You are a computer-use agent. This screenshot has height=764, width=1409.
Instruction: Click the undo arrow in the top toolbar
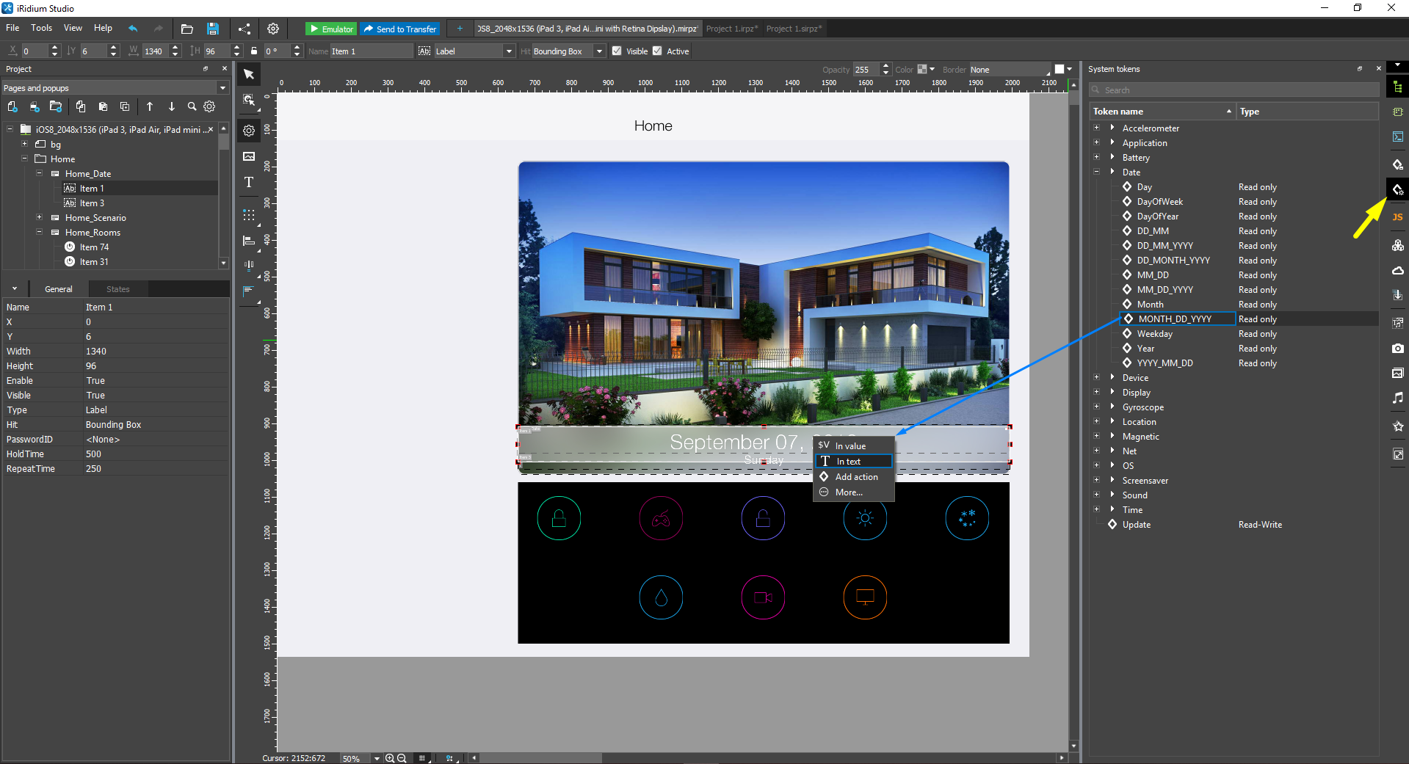(x=133, y=29)
